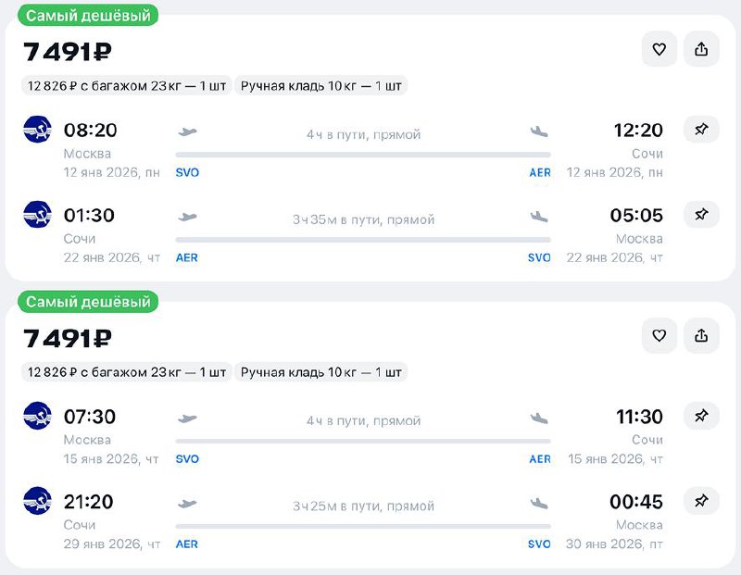Click the airline logo beside the 21:20 departure
741x575 pixels.
click(x=37, y=501)
